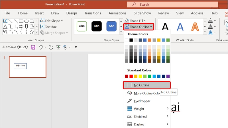Pick the Arrow line shape
The height and width of the screenshot is (128, 228).
(16, 21)
